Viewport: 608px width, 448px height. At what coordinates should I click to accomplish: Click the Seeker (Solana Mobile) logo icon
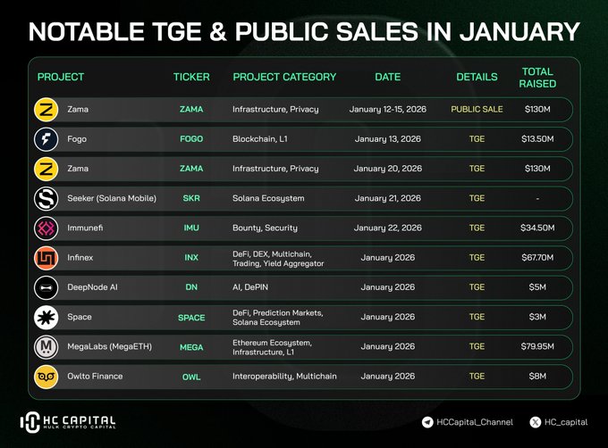[x=46, y=198]
